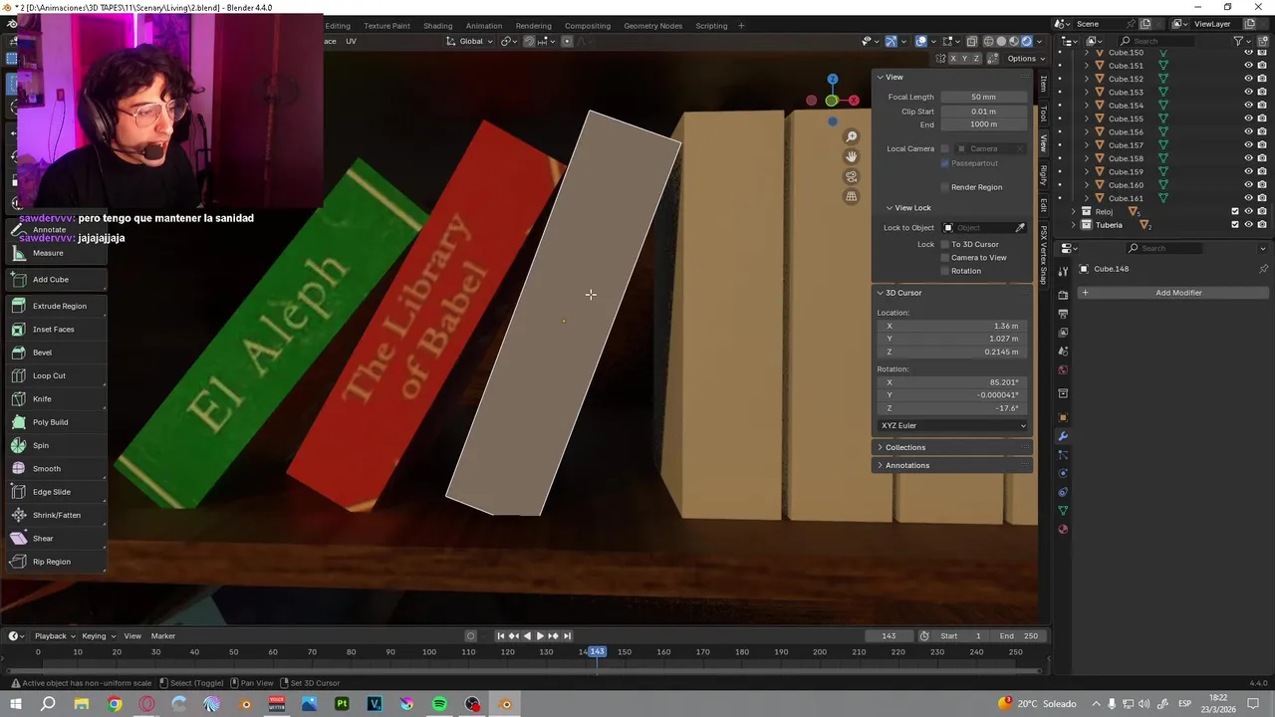This screenshot has height=717, width=1275.
Task: Select the Shrink/Fatten tool
Action: click(x=55, y=515)
